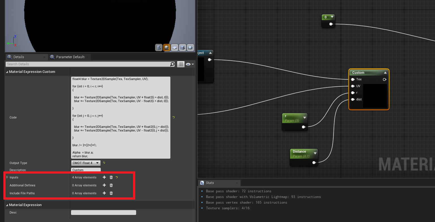The height and width of the screenshot is (222, 435).
Task: Choose the cube preview mesh icon
Action: click(x=183, y=48)
